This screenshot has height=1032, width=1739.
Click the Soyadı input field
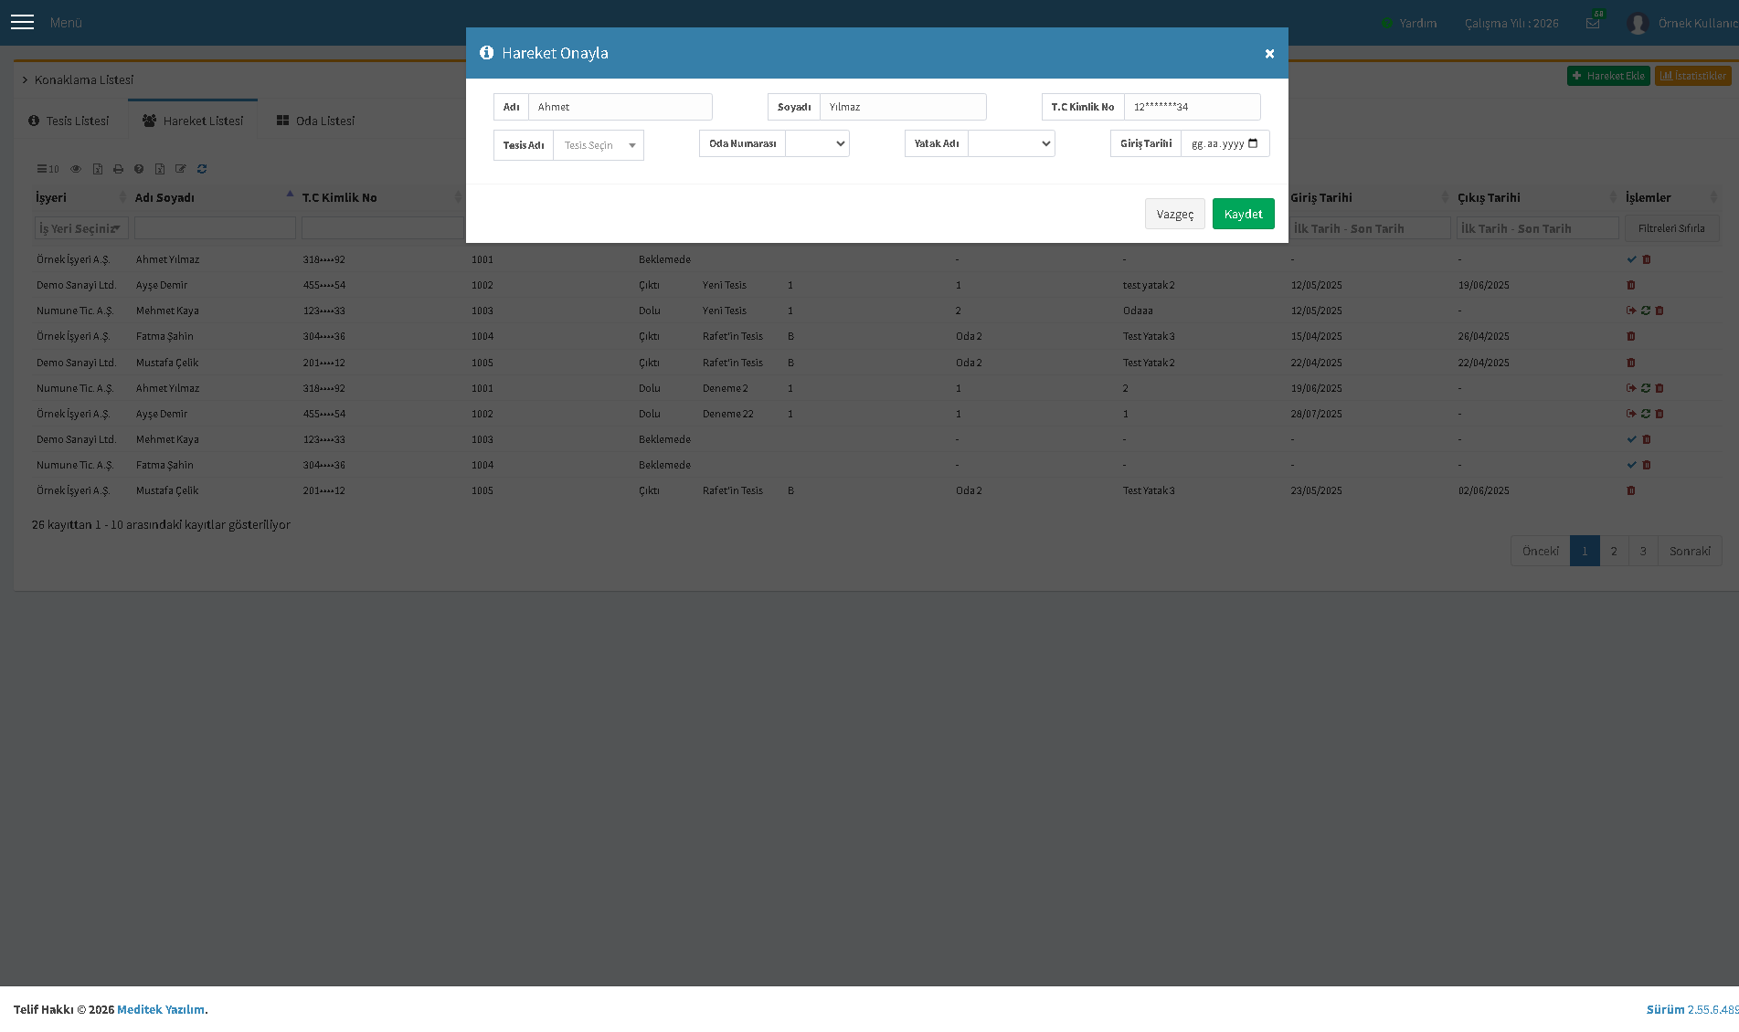click(x=903, y=107)
